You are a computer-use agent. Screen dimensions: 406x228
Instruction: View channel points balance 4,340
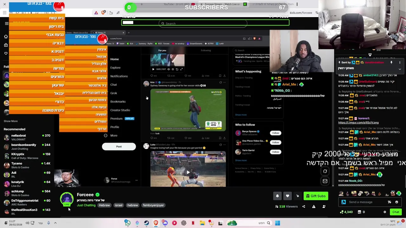pyautogui.click(x=346, y=212)
